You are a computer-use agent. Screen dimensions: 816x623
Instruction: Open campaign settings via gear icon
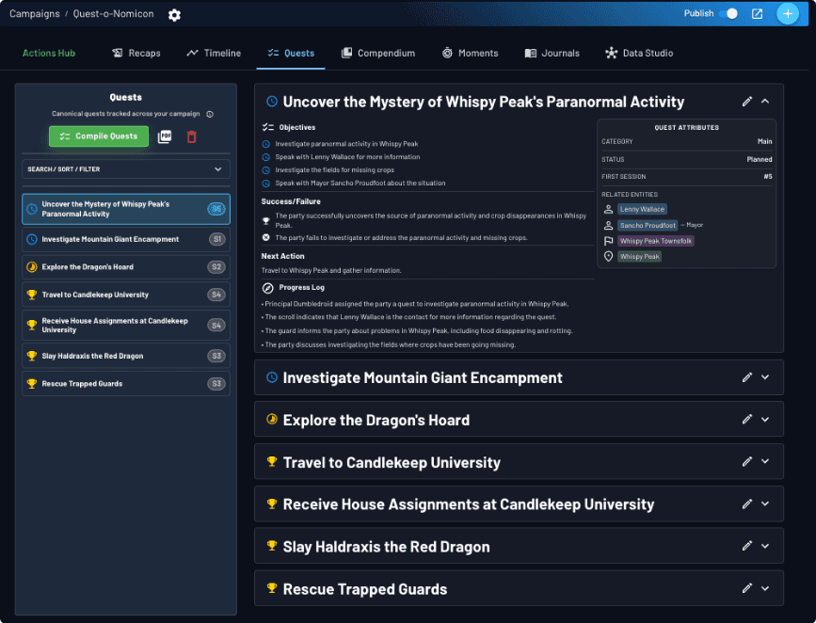[x=174, y=15]
